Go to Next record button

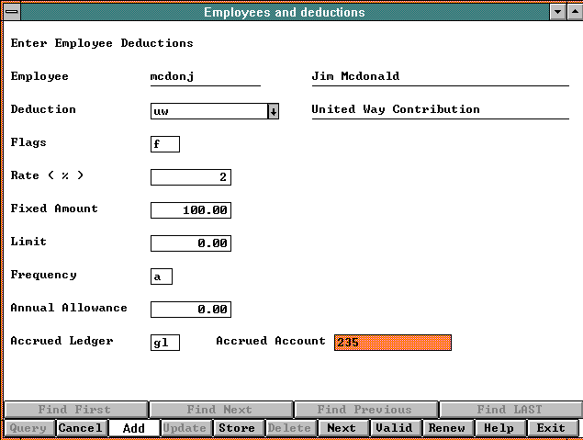pos(342,428)
